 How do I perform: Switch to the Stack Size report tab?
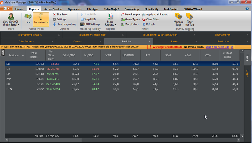(x=223, y=41)
